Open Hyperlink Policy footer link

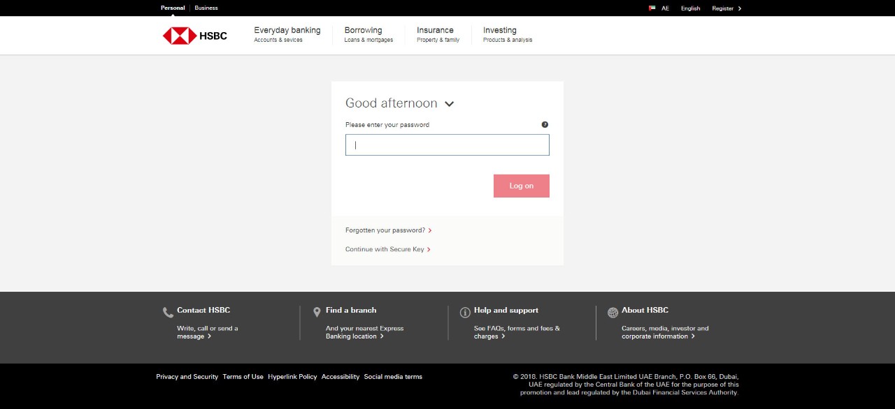[292, 377]
